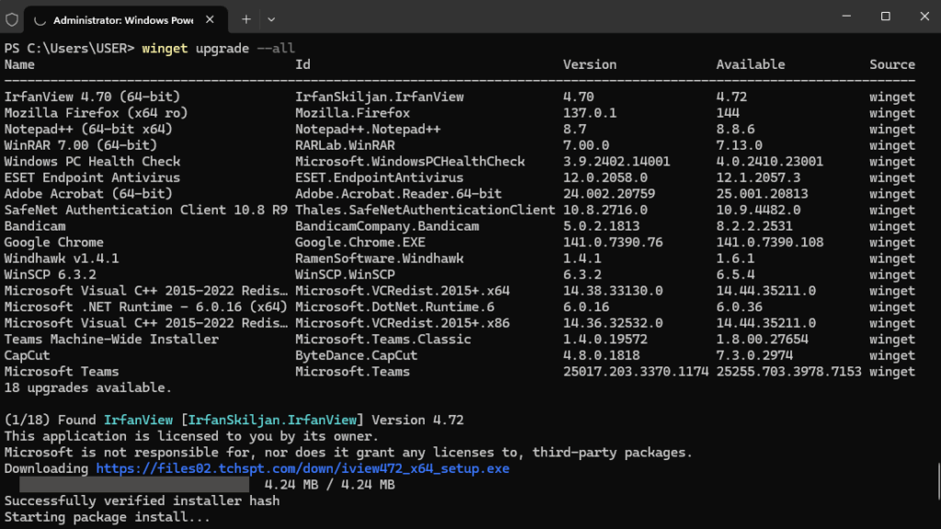This screenshot has height=529, width=941.
Task: Click the terminal vertical scrollbar thumb
Action: [936, 482]
